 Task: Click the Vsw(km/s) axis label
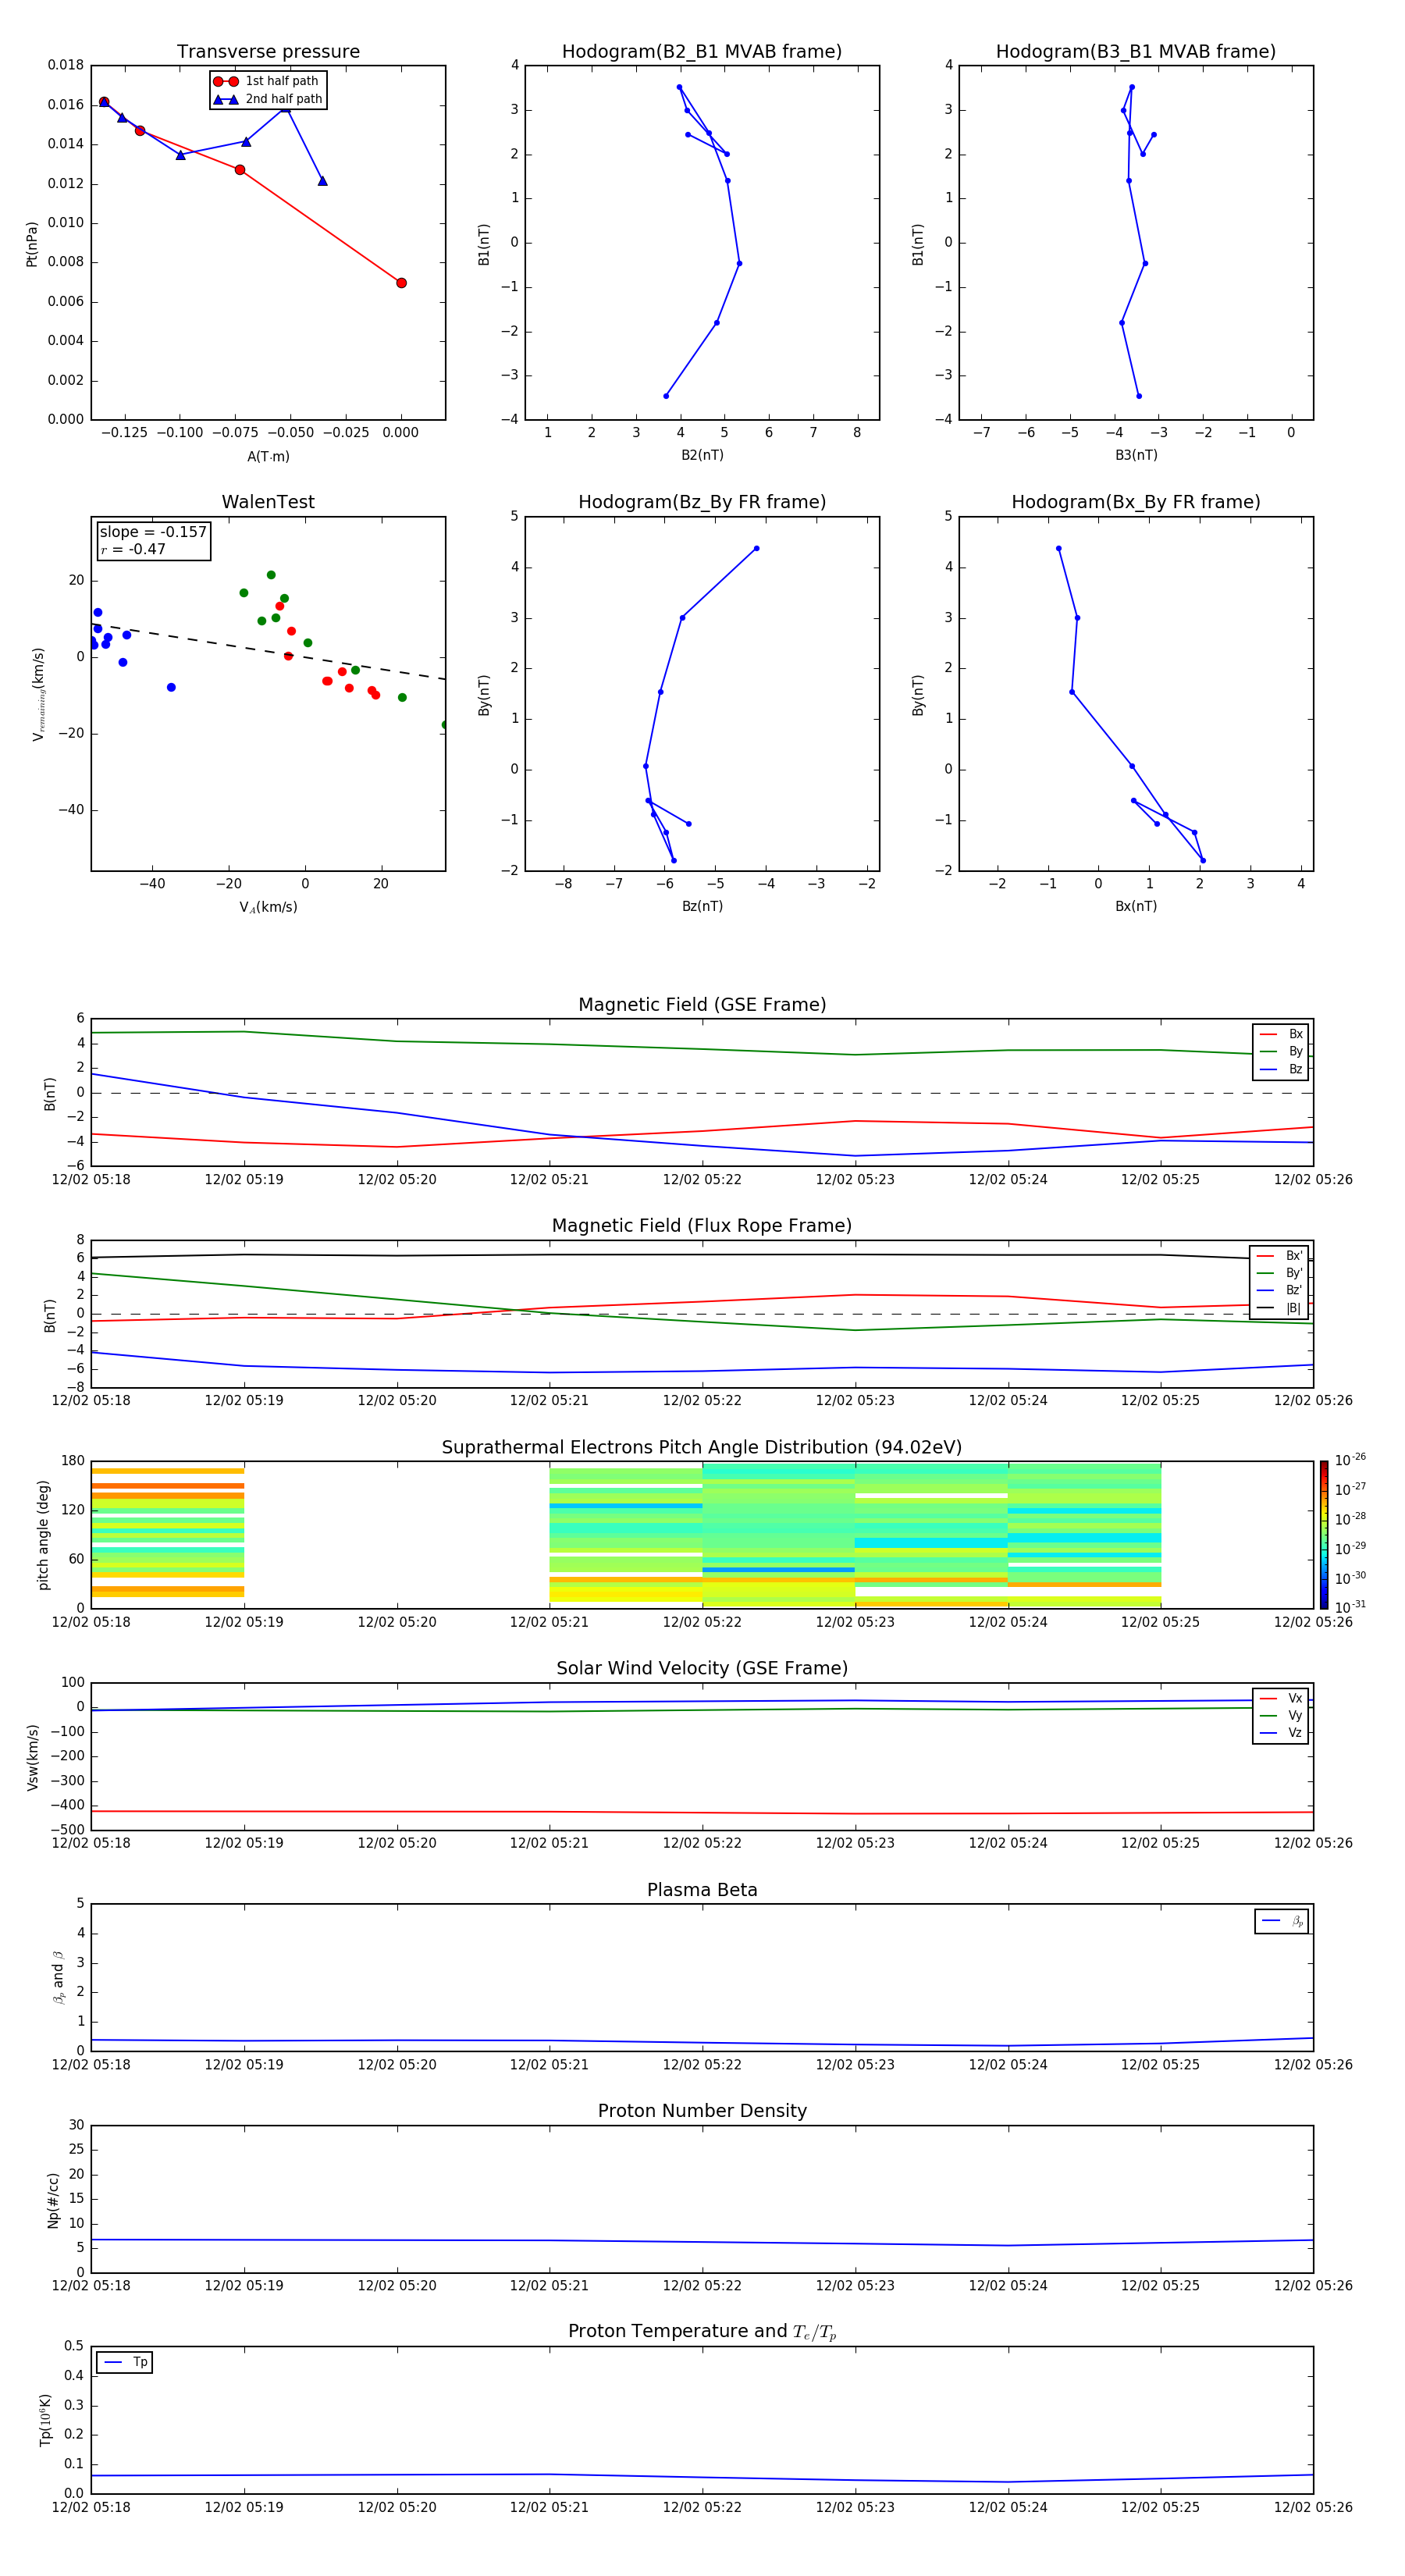pos(32,1757)
